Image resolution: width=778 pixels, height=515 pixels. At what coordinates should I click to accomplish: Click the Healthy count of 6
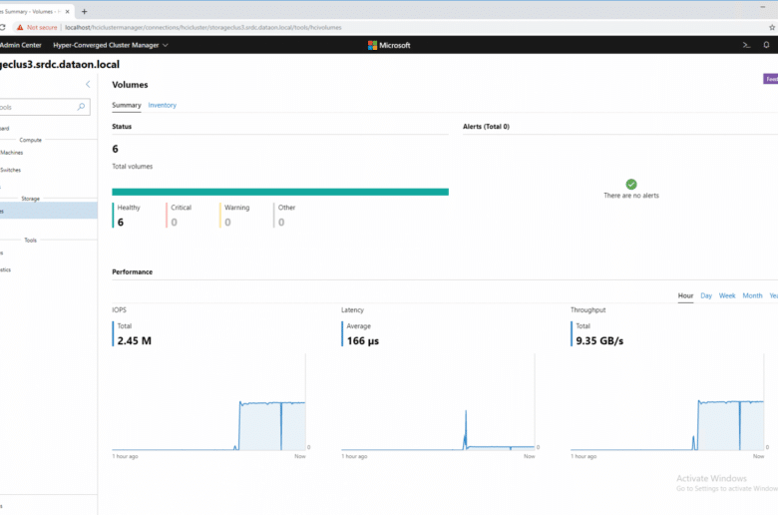click(121, 222)
